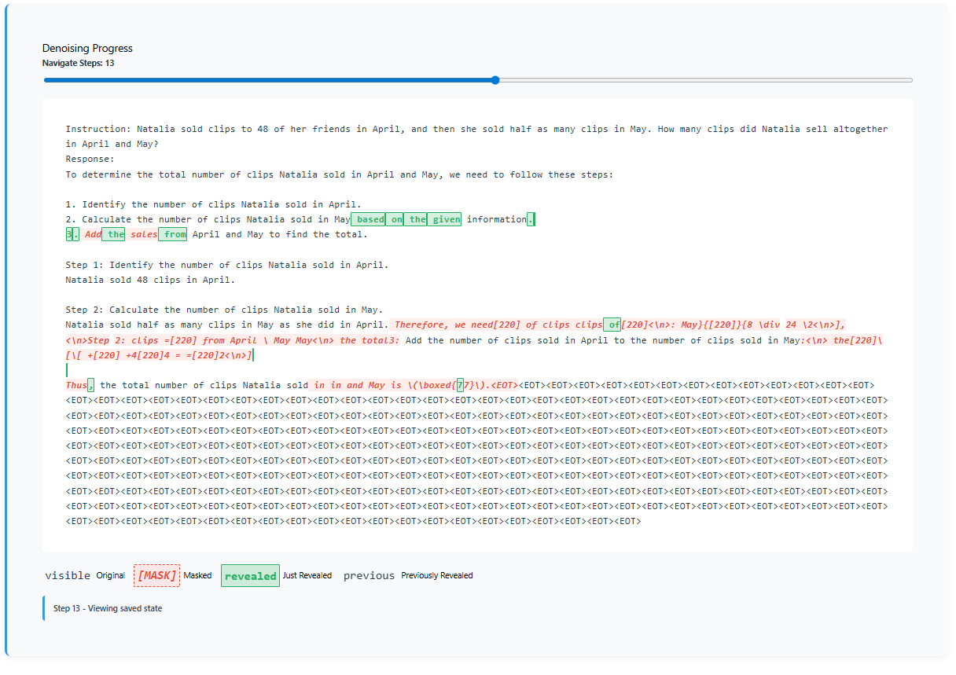Click the "Masked" legend label
This screenshot has width=956, height=675.
197,575
